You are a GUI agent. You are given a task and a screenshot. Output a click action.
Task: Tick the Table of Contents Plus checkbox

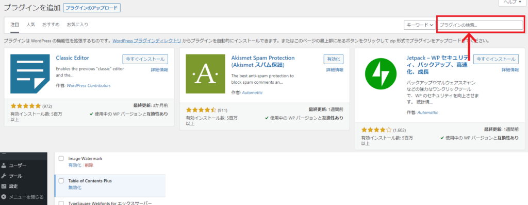(61, 181)
